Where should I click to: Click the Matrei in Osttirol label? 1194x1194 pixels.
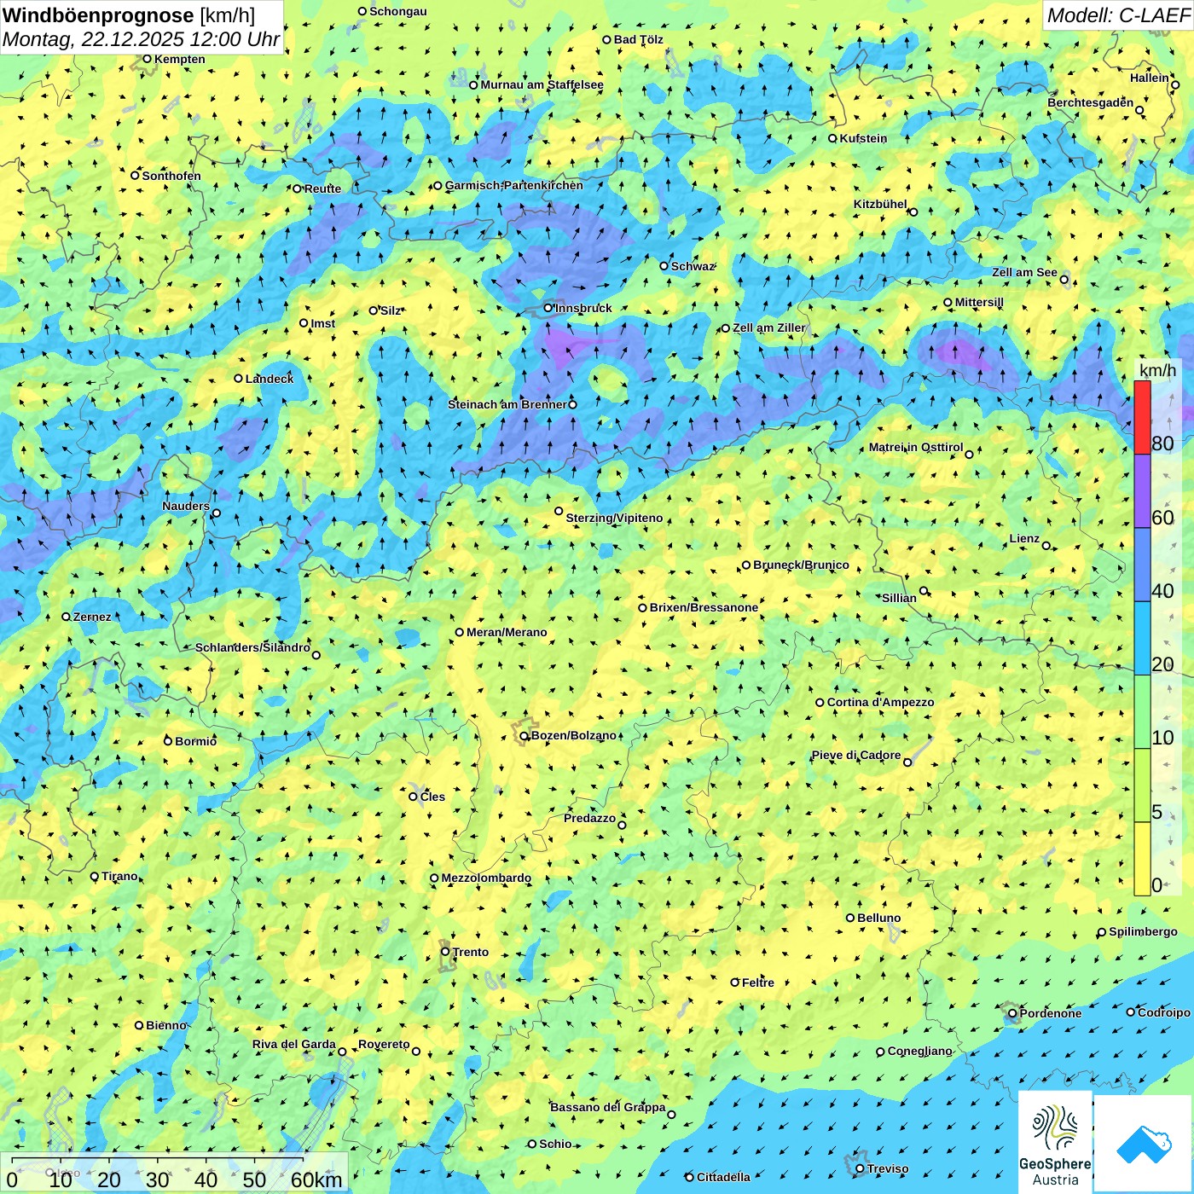(x=916, y=447)
